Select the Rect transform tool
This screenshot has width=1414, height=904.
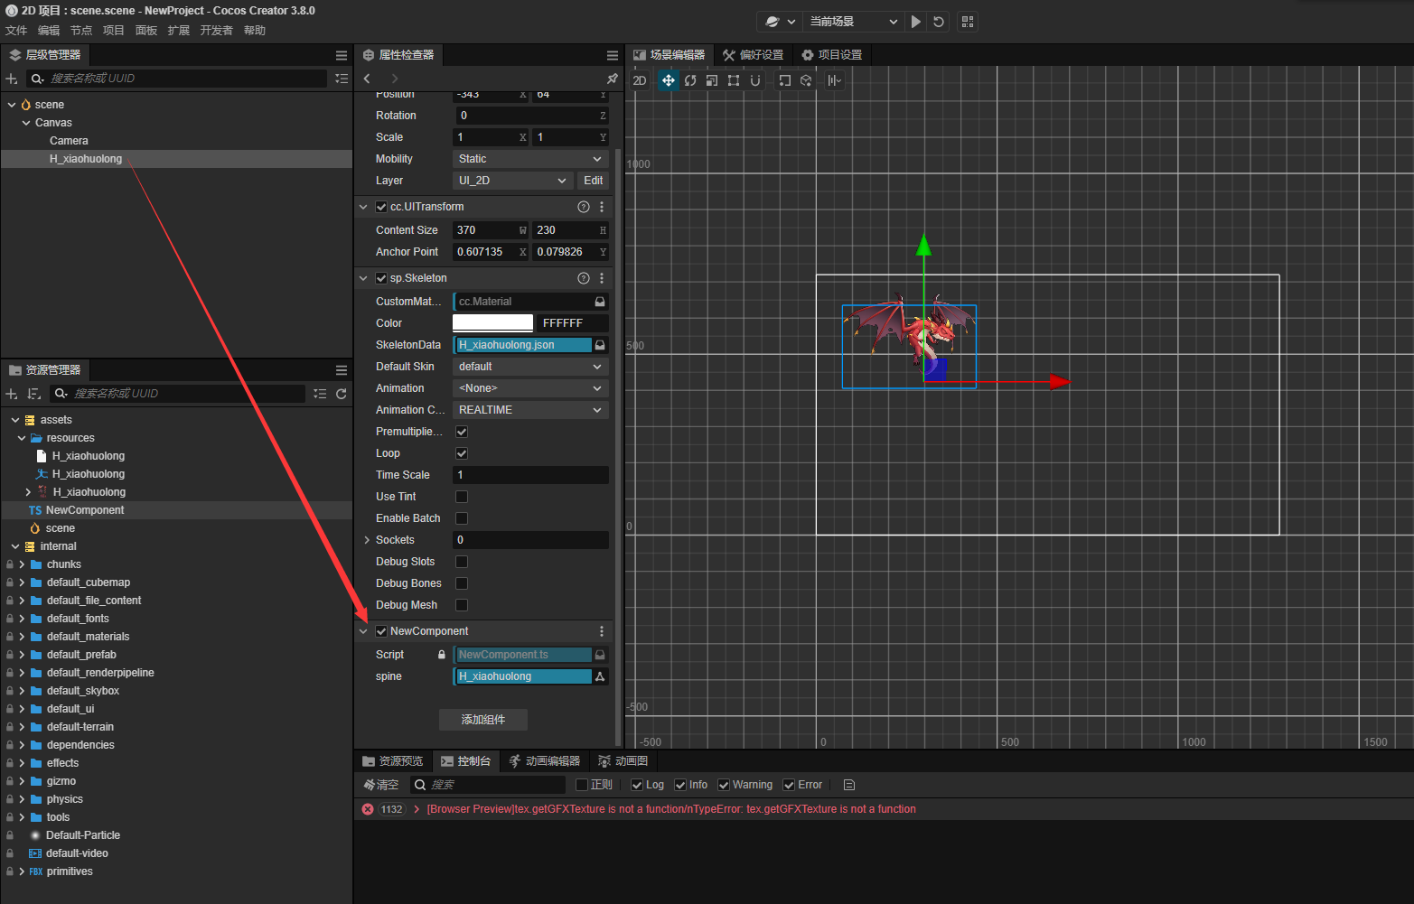coord(734,80)
